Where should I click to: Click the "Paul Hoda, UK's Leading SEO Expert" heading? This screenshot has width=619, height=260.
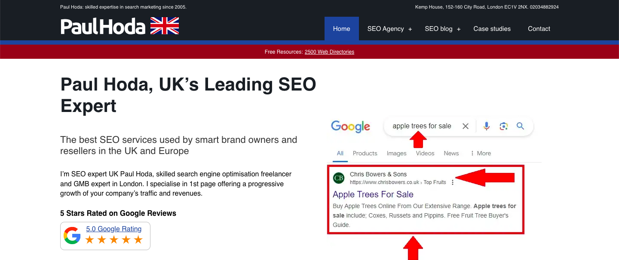(188, 95)
